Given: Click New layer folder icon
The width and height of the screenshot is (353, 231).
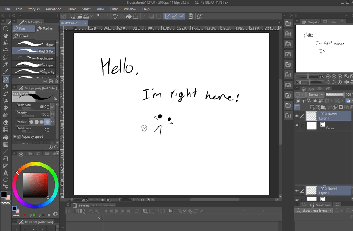Looking at the screenshot, I should [324, 107].
